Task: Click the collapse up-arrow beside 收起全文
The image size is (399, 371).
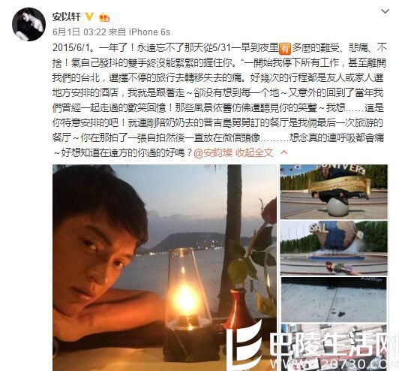Action: tap(284, 152)
